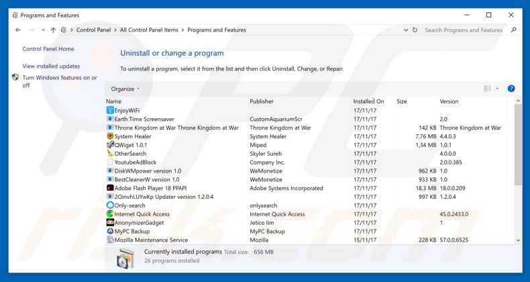530x282 pixels.
Task: Select the EnjoyWiFi program row
Action: [x=306, y=110]
